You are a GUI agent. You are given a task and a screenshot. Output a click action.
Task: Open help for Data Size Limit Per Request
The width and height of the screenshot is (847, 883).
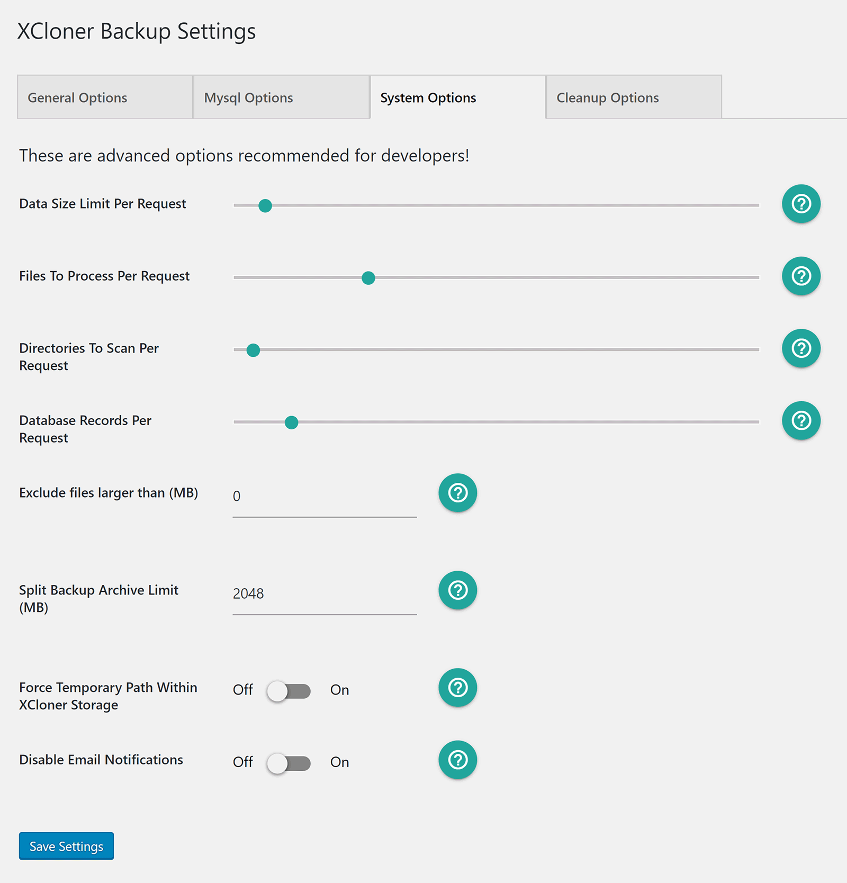click(x=801, y=204)
